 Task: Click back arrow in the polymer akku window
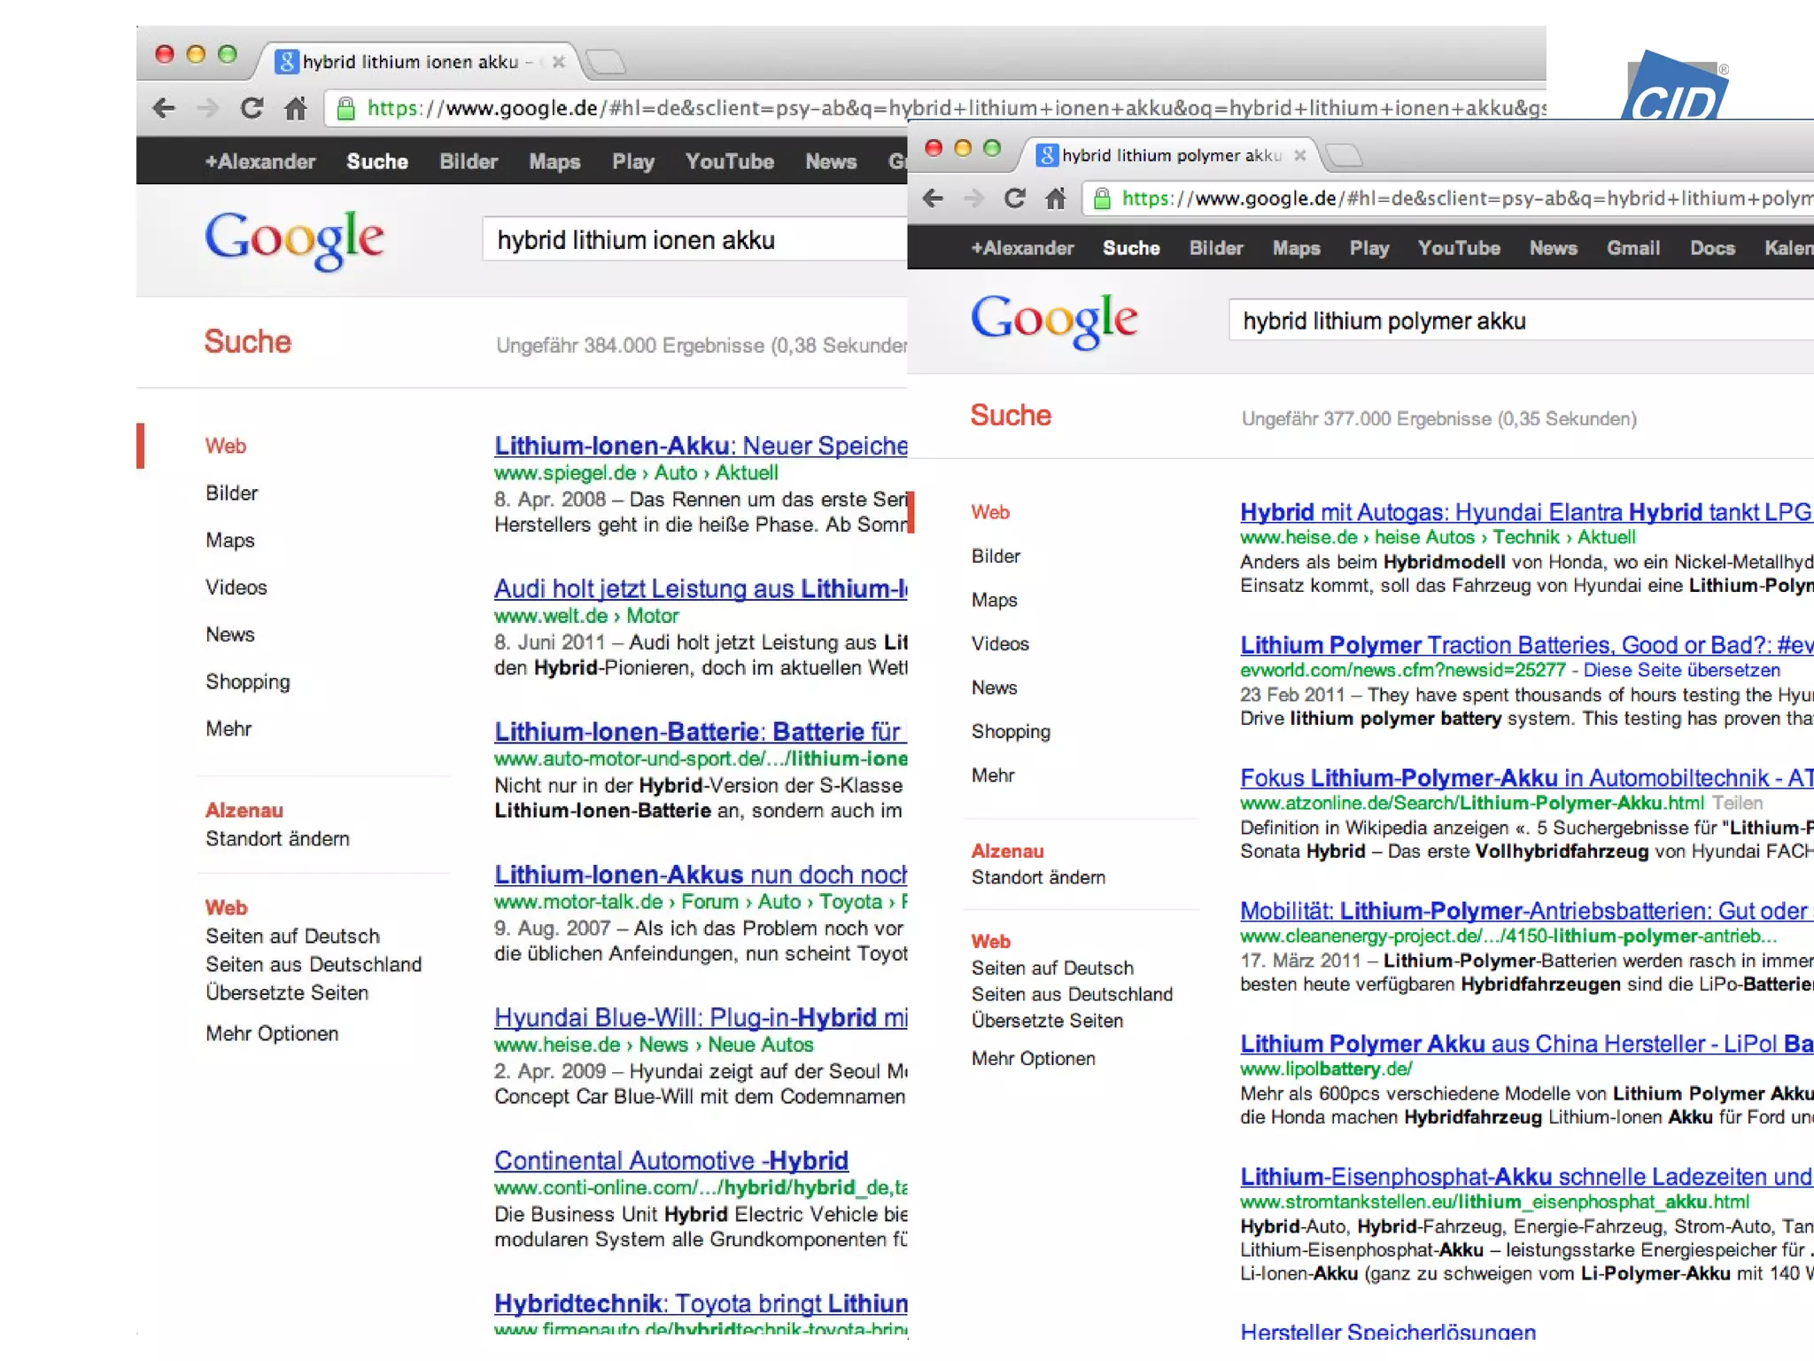click(933, 198)
